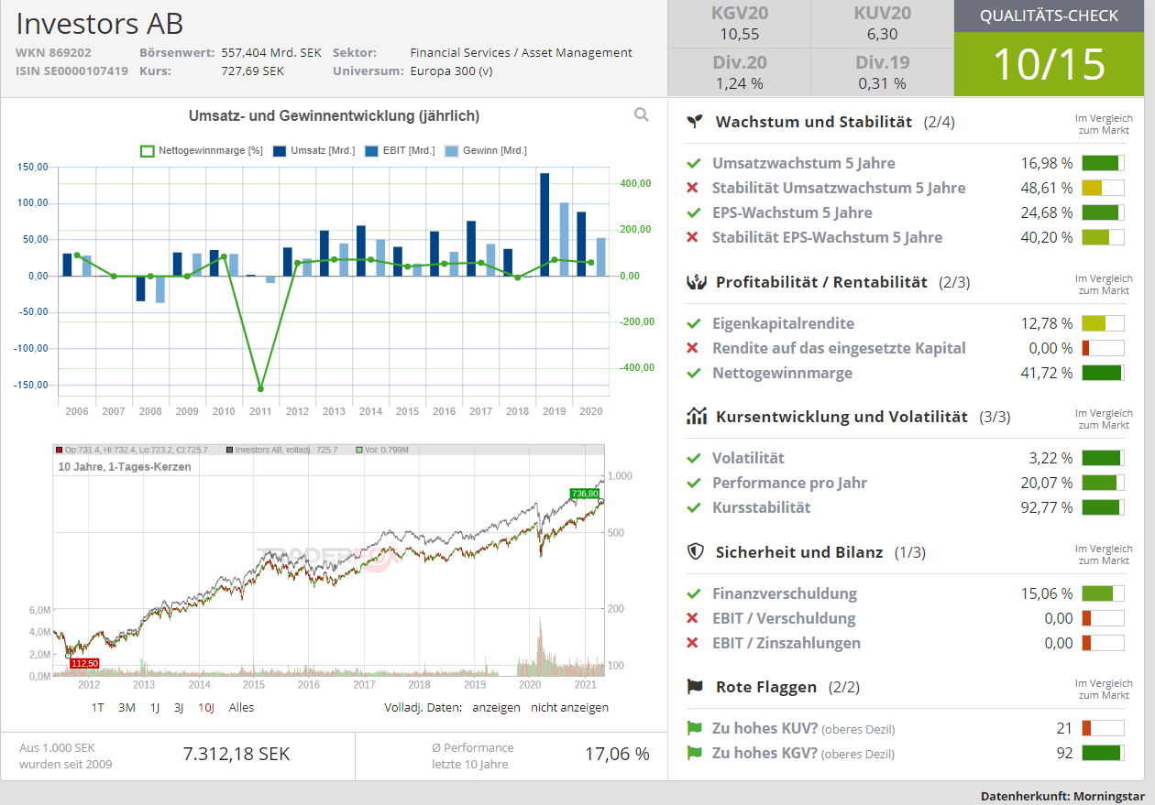Click the green check next to Nettogewinnmarge
The width and height of the screenshot is (1155, 805).
[694, 373]
